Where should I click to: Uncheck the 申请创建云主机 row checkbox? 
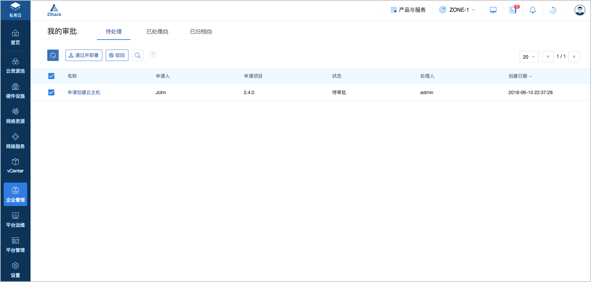point(51,92)
